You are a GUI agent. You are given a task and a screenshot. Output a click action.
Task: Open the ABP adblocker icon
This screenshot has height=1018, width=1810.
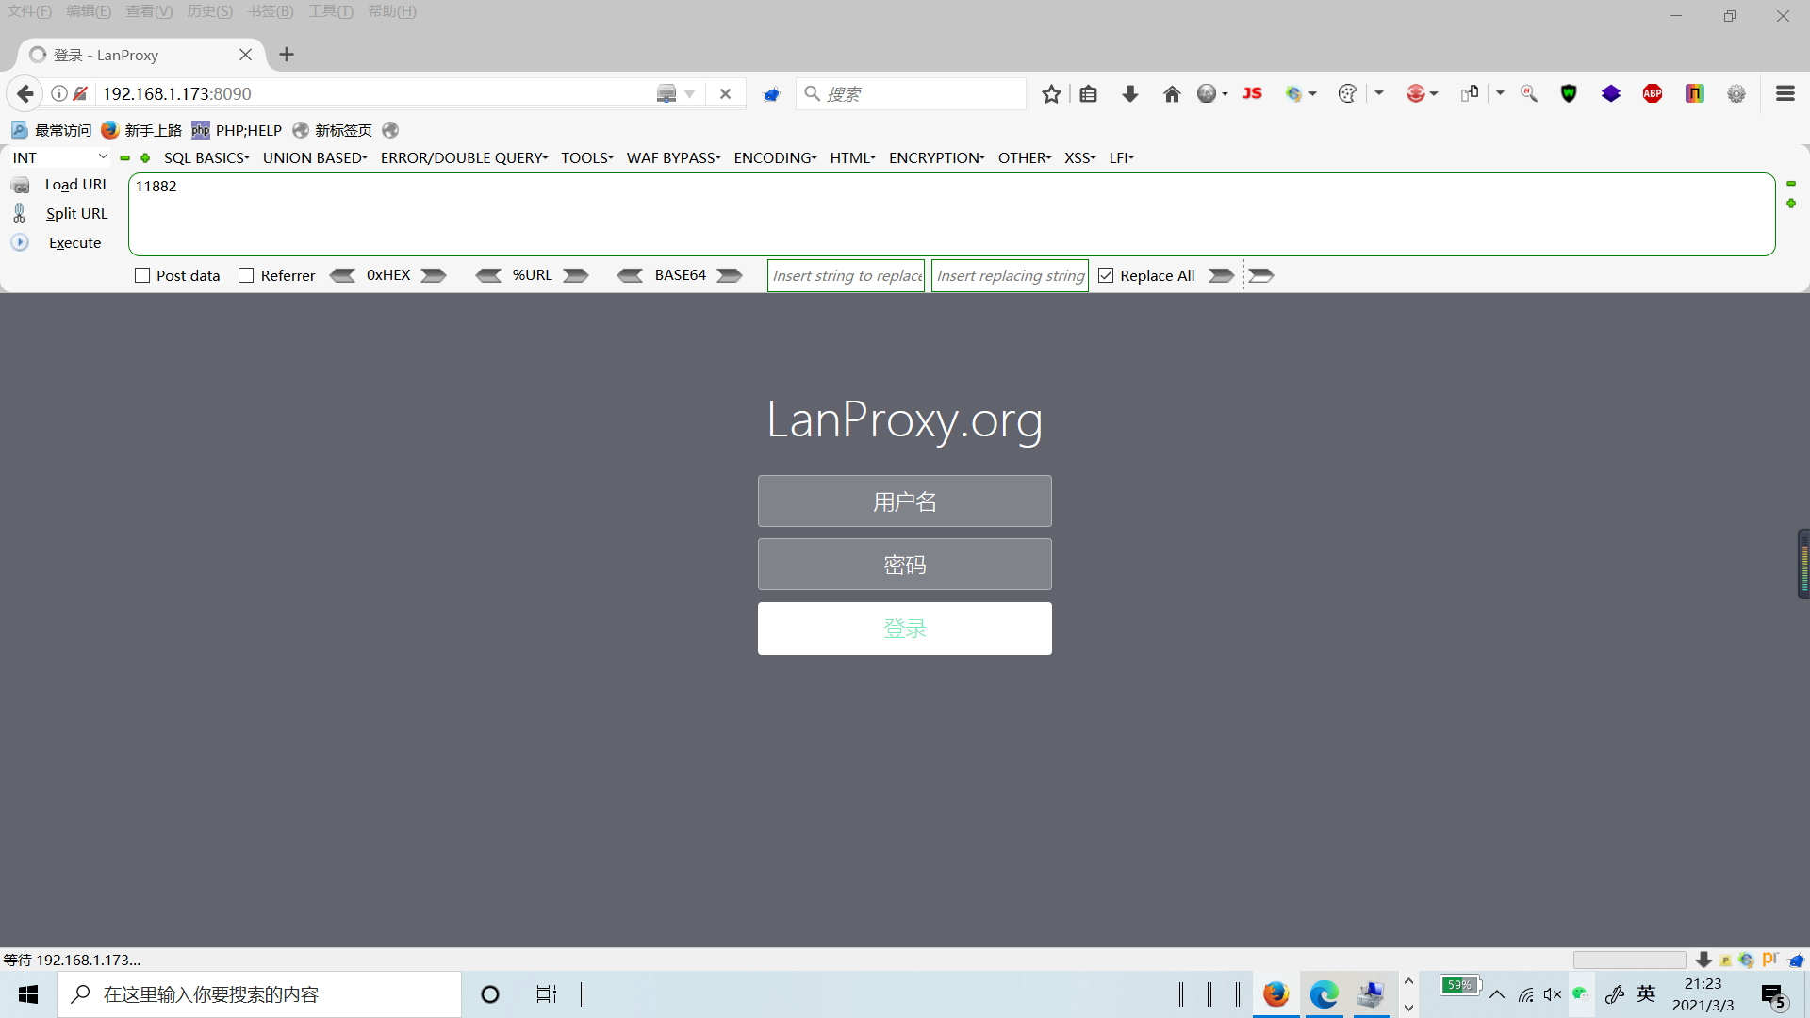coord(1653,93)
